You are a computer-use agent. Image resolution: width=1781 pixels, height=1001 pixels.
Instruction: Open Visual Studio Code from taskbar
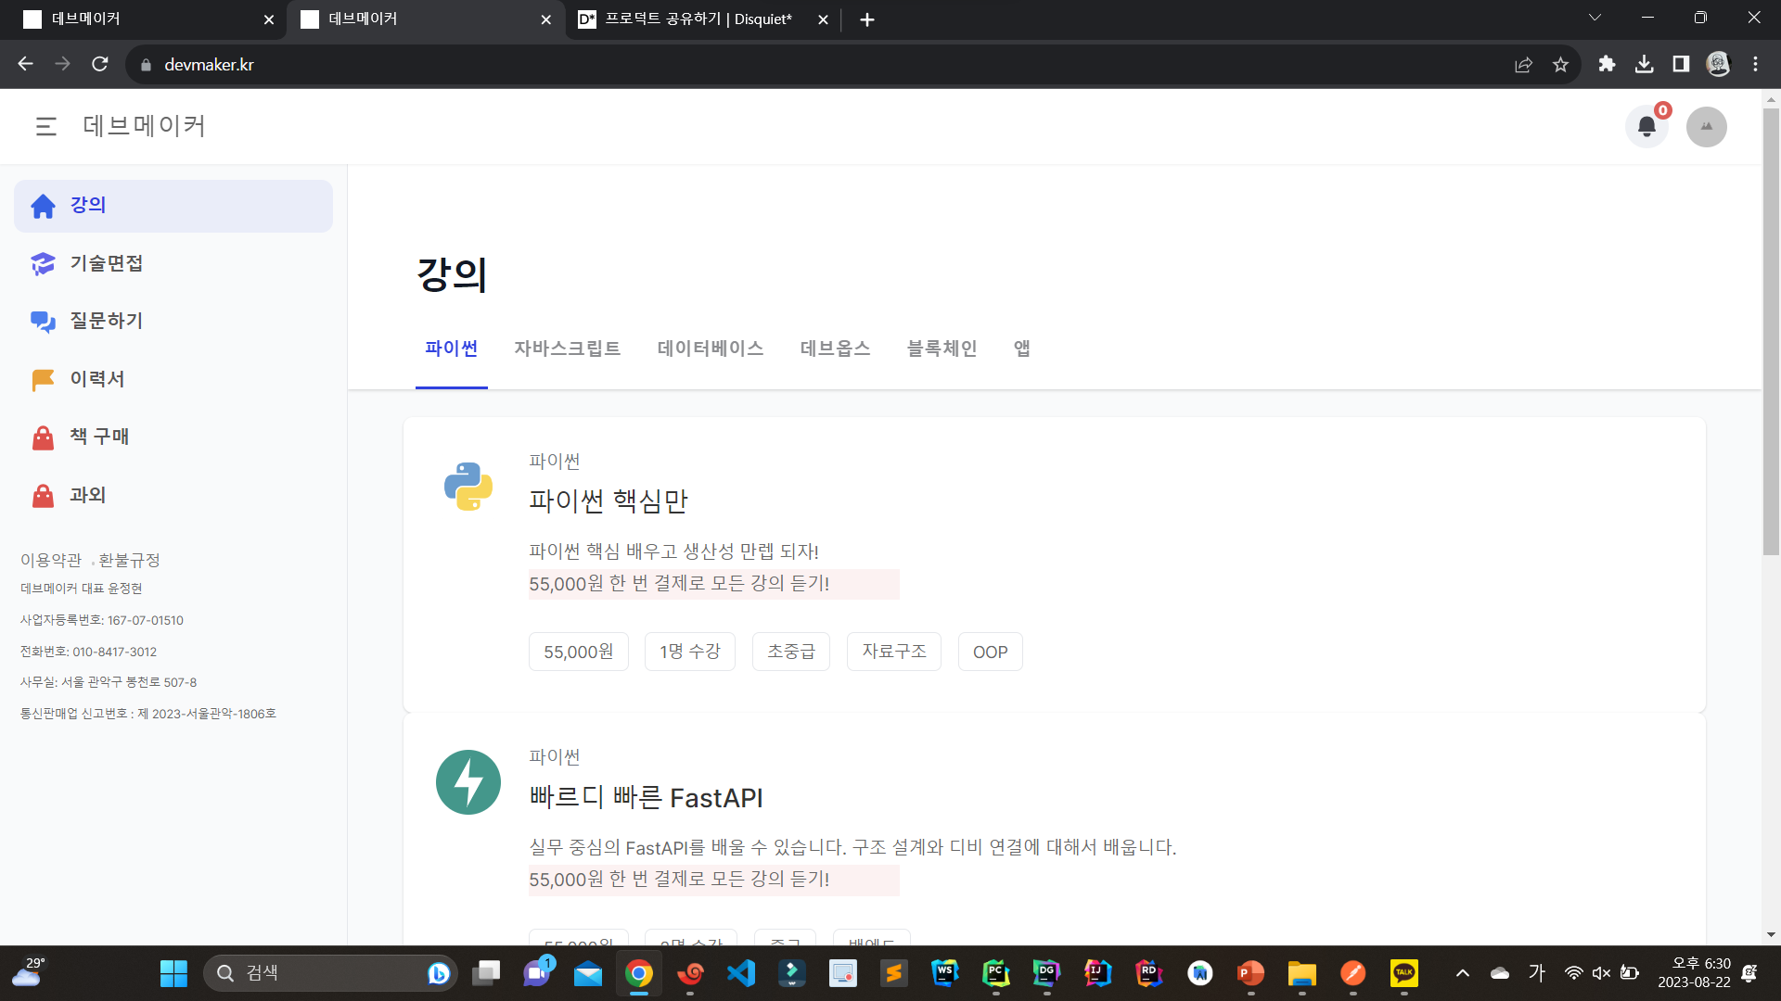[x=740, y=973]
